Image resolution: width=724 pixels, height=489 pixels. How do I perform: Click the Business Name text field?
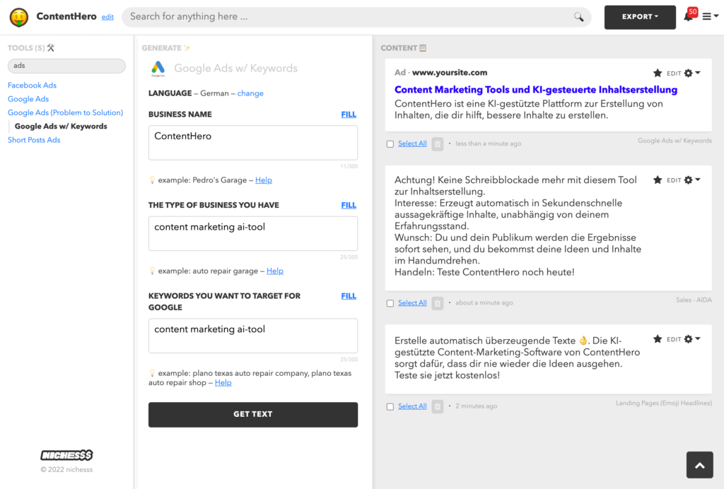[x=253, y=143]
